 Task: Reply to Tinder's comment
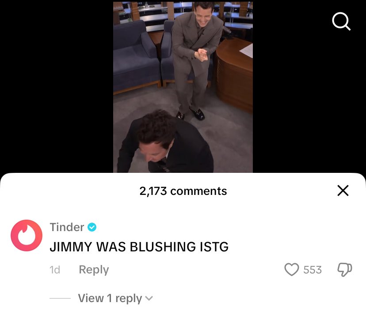tap(94, 270)
